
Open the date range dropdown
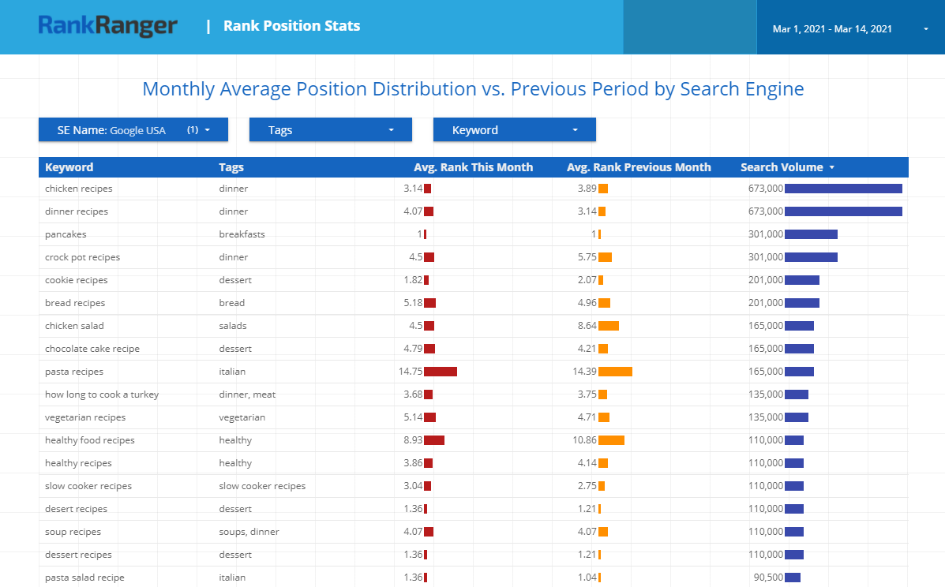(x=849, y=29)
